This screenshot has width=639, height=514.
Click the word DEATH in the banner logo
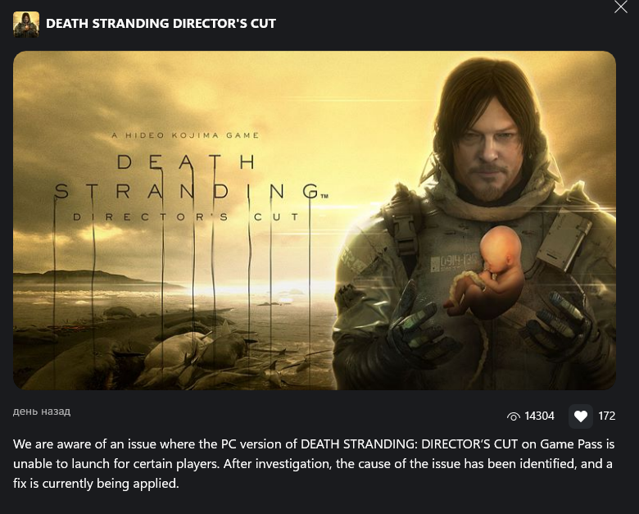coord(186,162)
